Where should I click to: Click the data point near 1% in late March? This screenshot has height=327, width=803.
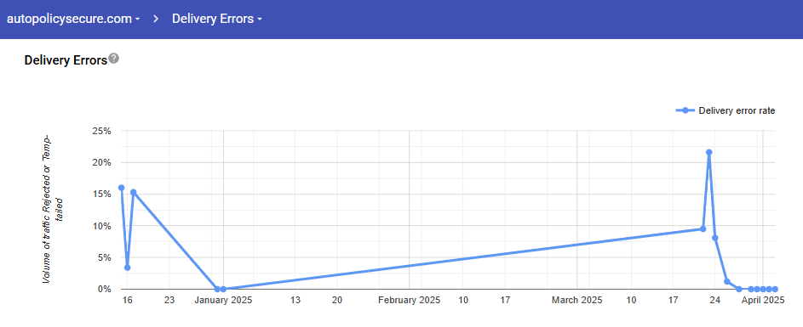pyautogui.click(x=726, y=281)
